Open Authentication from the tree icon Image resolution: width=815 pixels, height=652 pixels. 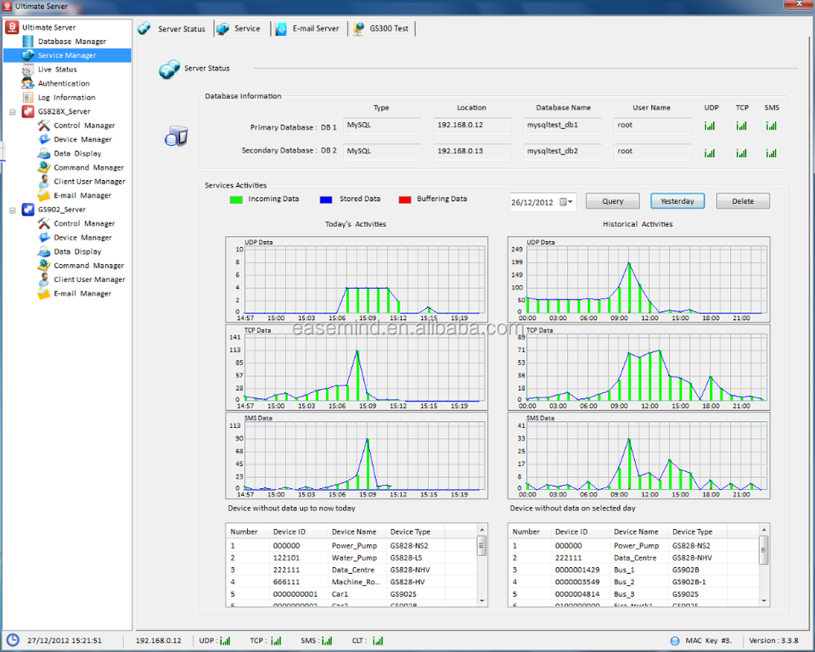click(x=28, y=83)
